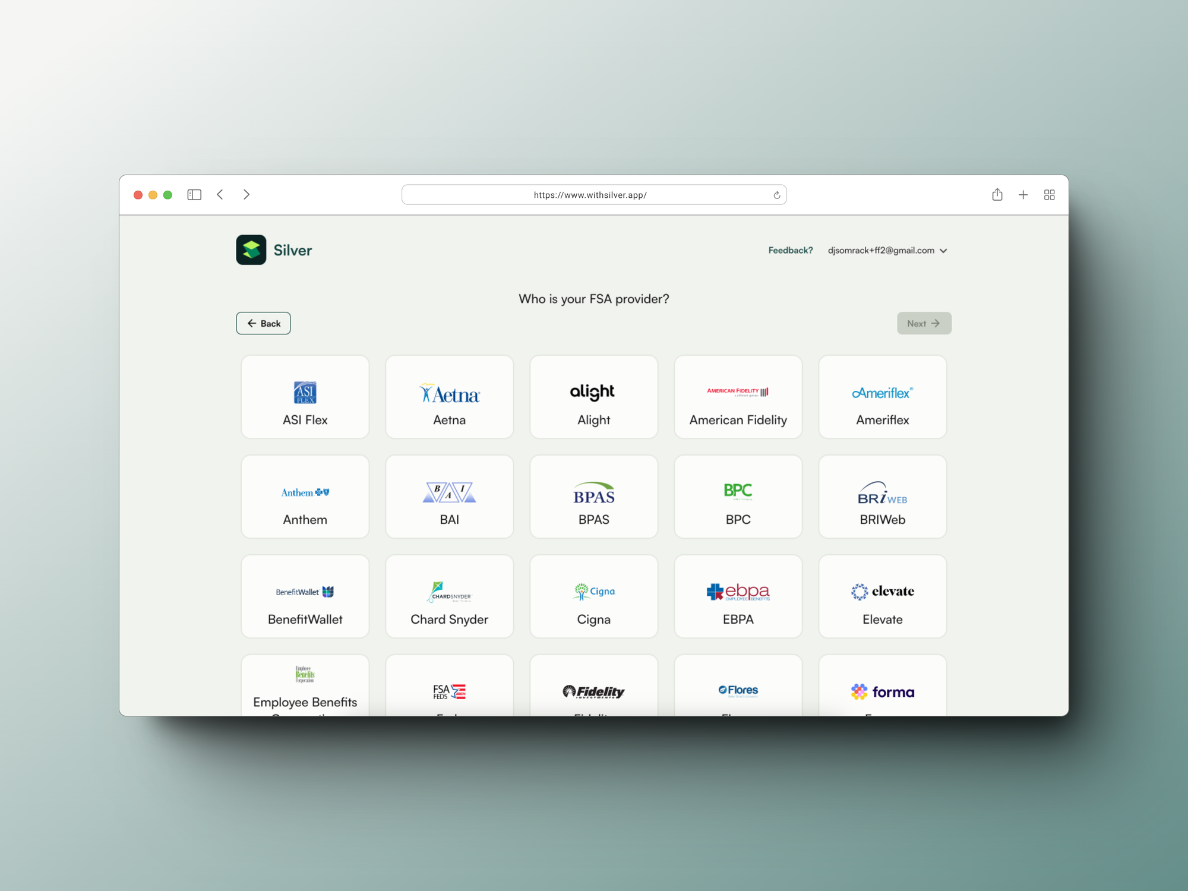
Task: Select the BPAS provider card
Action: (x=593, y=497)
